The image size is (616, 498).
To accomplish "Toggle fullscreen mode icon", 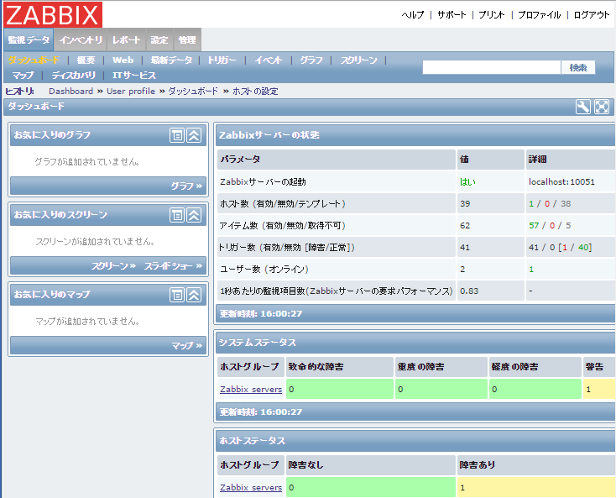I will click(x=602, y=107).
